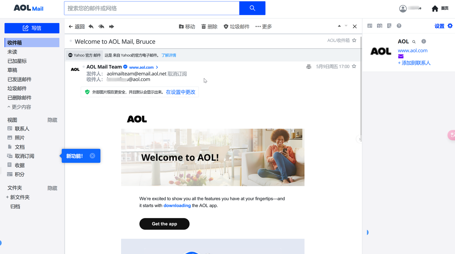Open the calendar icon in the right panel

[379, 26]
